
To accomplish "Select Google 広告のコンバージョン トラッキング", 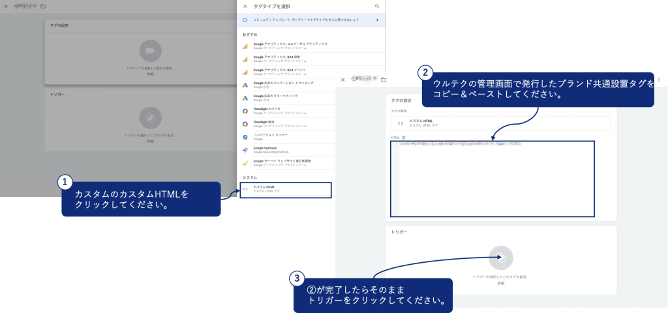I will pos(283,85).
